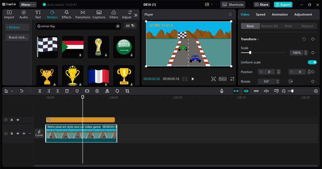Viewport: 322px width, 169px height.
Task: Open the layout selector dropdown in title bar
Action: tap(209, 5)
